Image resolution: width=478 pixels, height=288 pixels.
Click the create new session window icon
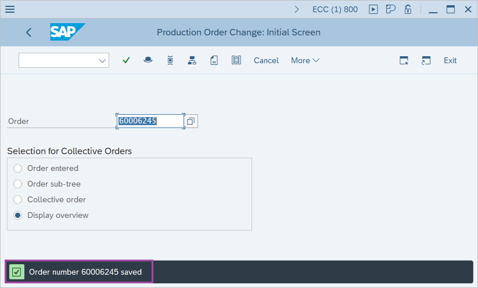click(404, 60)
